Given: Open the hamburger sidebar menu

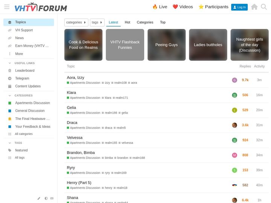Looking at the screenshot, I should click(x=7, y=7).
